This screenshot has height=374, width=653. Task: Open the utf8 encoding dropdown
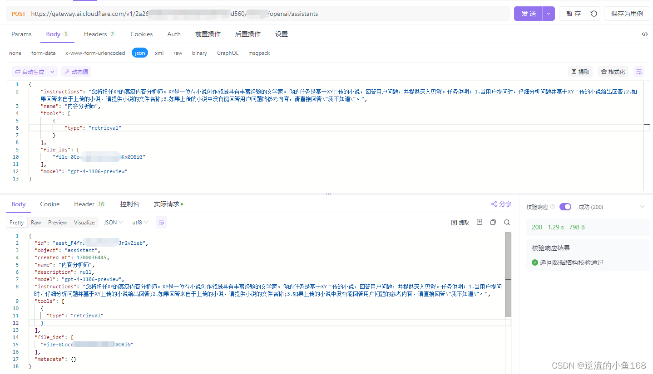[140, 223]
